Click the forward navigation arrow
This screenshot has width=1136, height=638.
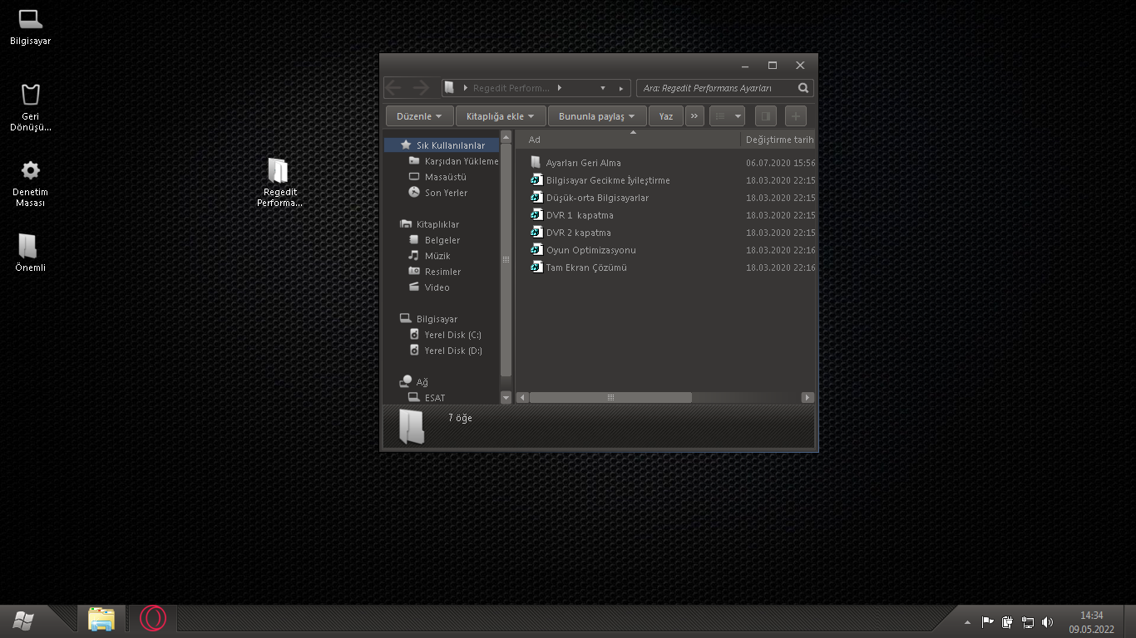(421, 87)
